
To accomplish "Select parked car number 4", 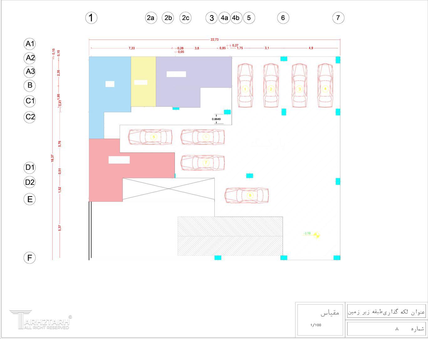I will click(x=325, y=86).
